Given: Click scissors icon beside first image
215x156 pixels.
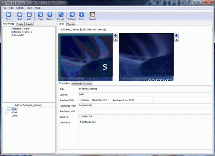Looking at the screenshot, I should click(115, 40).
